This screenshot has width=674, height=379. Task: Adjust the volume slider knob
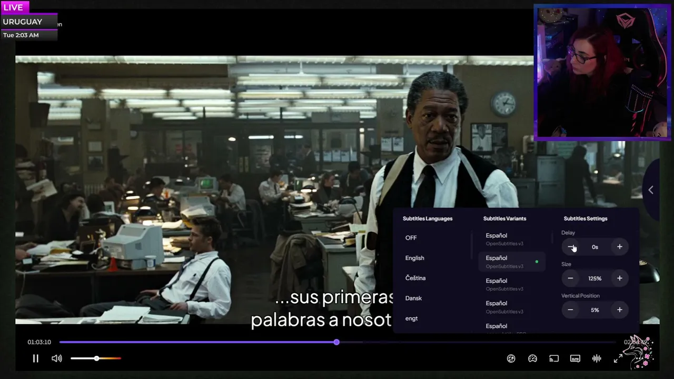96,358
